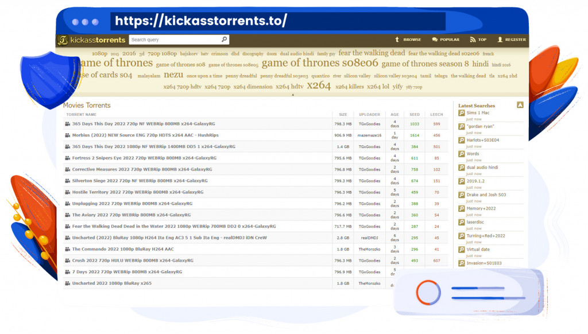
Task: Click movie icon beside Corrective Measures 2022
Action: (68, 169)
